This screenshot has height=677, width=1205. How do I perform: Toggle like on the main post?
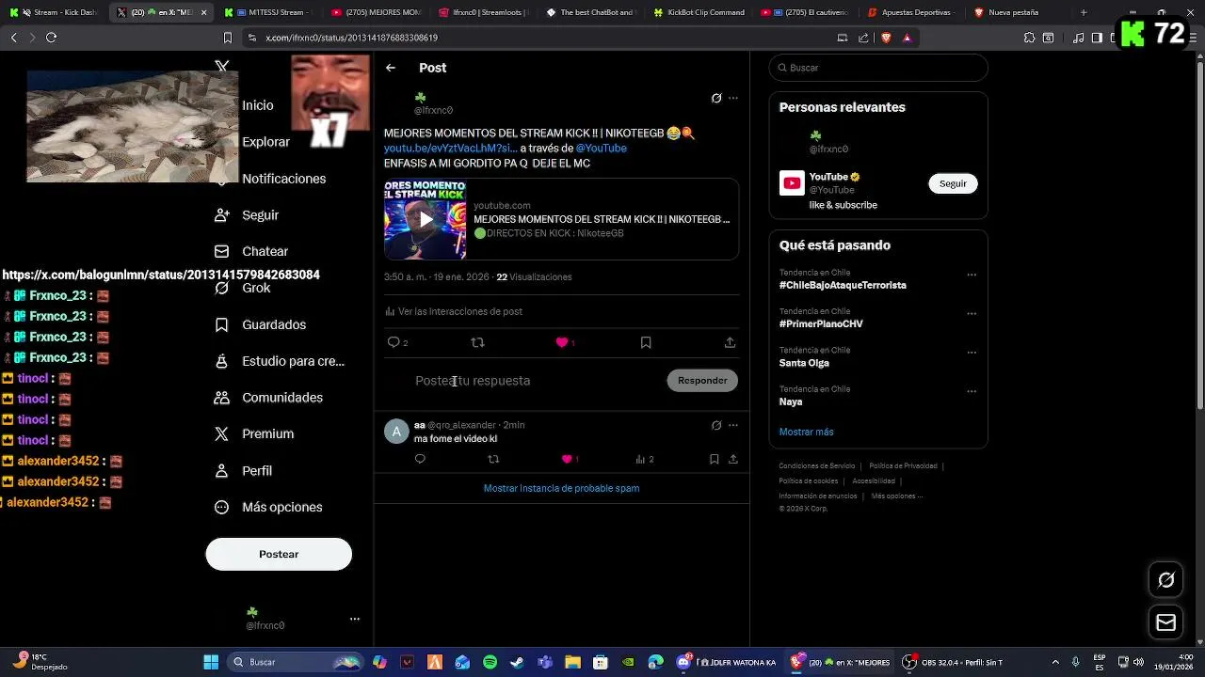tap(562, 342)
